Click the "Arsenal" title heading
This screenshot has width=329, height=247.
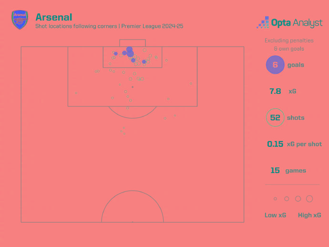[52, 17]
